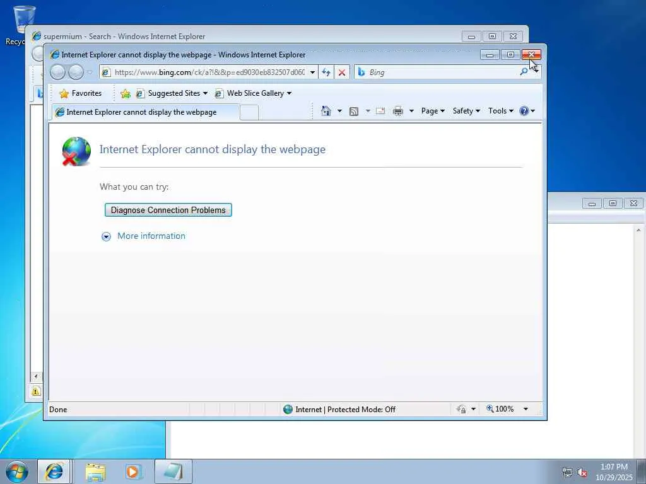646x484 pixels.
Task: Click Internet Explorer taskbar icon
Action: point(54,471)
